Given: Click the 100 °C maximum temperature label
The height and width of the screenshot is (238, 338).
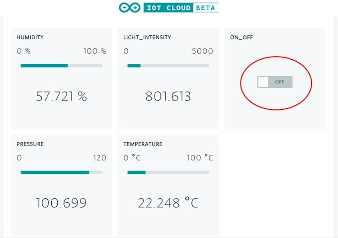Looking at the screenshot, I should pos(200,158).
